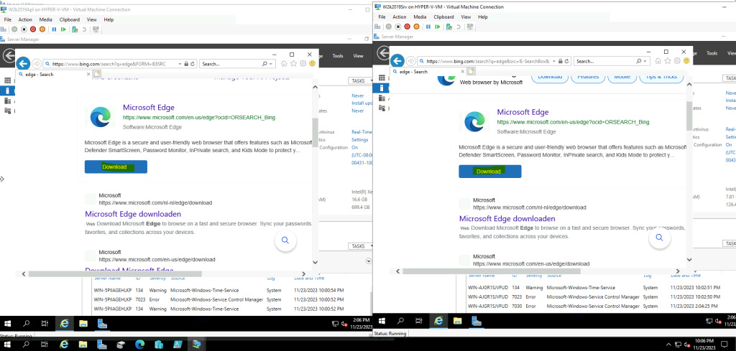This screenshot has height=351, width=736.
Task: Open IE Tools gear in W2k2019Srv window
Action: click(677, 61)
